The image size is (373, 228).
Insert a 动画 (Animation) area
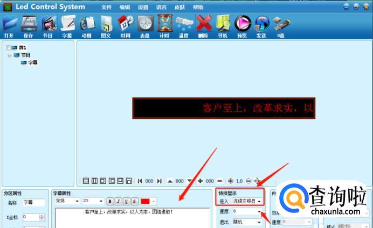coord(87,24)
